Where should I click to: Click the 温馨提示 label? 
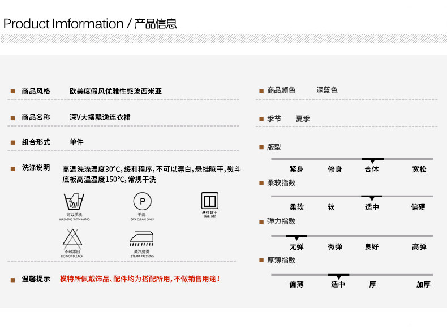(x=36, y=279)
